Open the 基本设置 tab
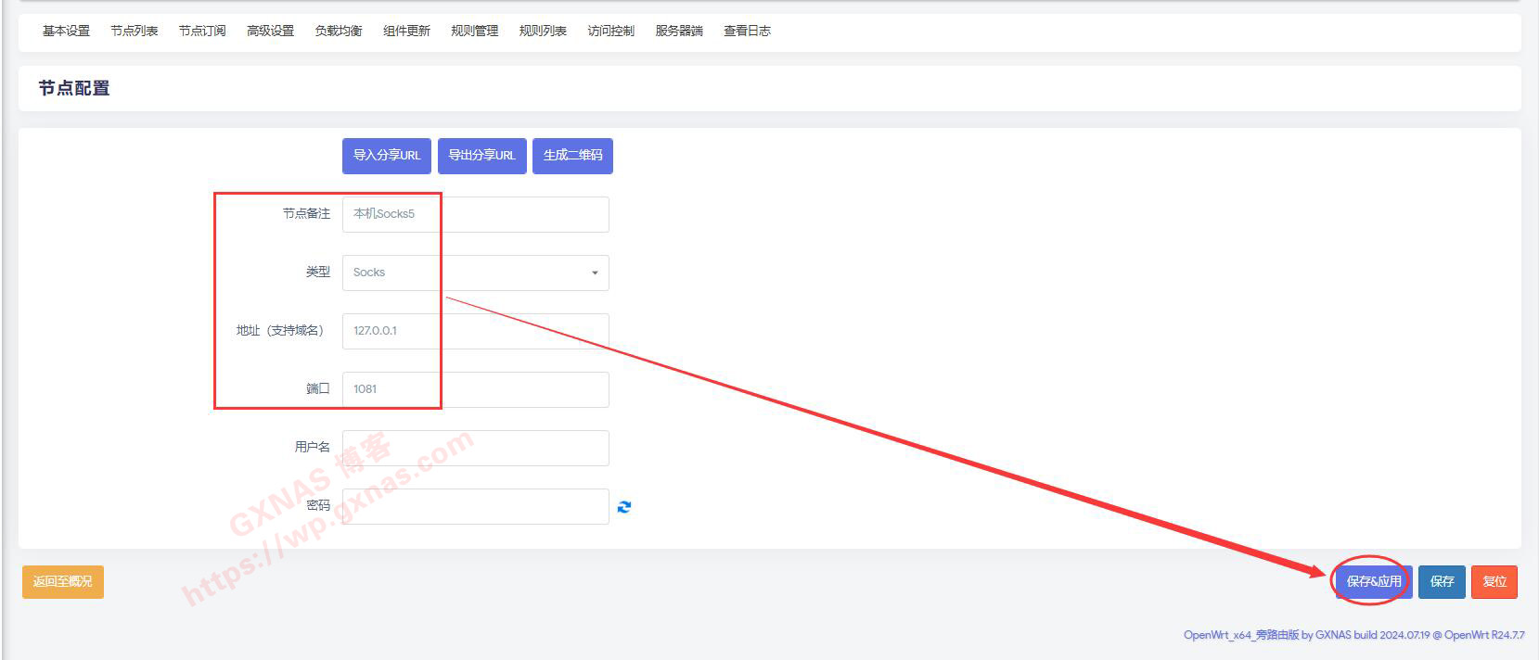 tap(66, 31)
